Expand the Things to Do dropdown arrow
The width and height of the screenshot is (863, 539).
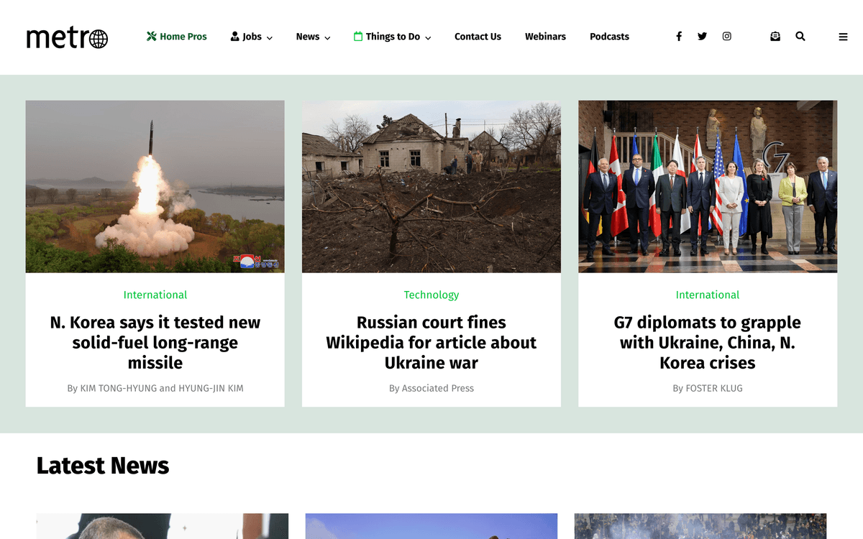pos(428,38)
